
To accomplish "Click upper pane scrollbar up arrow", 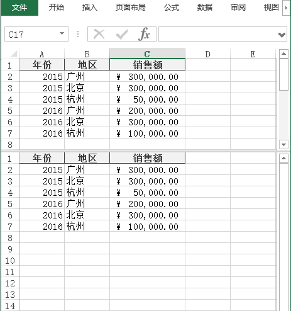I will point(283,54).
